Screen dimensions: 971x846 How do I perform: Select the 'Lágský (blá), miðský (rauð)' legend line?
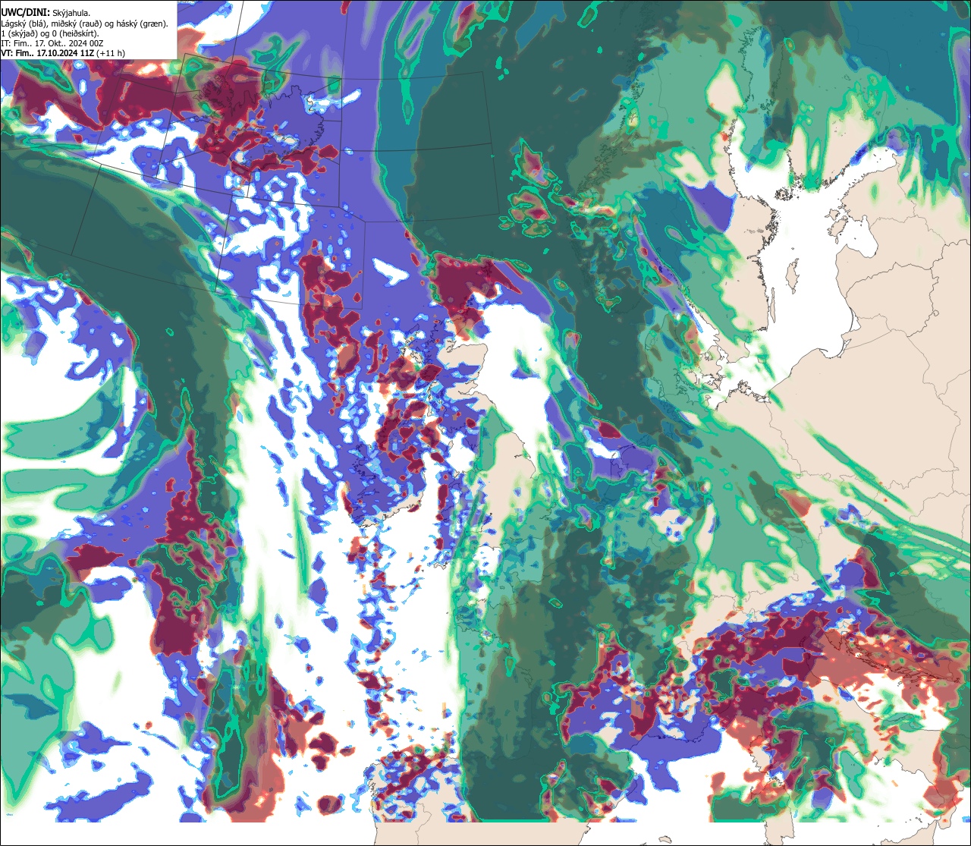click(x=85, y=23)
